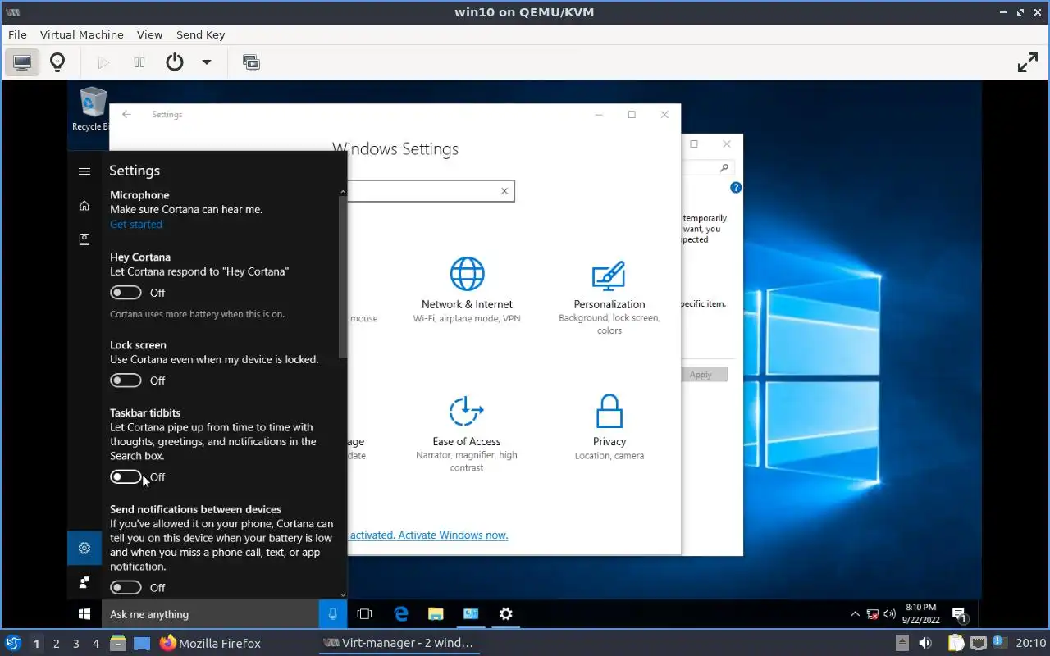Open the Send Key menu
The width and height of the screenshot is (1050, 656).
click(200, 34)
